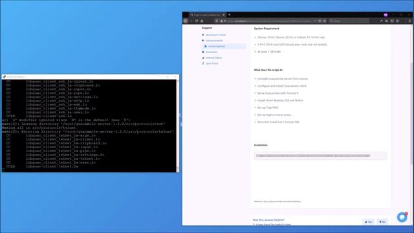Click the padlock site security icon
This screenshot has width=414, height=233.
[x=221, y=21]
